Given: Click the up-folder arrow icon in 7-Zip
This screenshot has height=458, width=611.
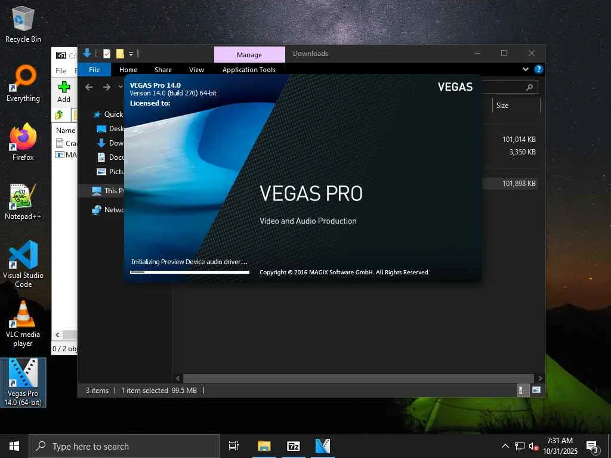Looking at the screenshot, I should coord(59,114).
